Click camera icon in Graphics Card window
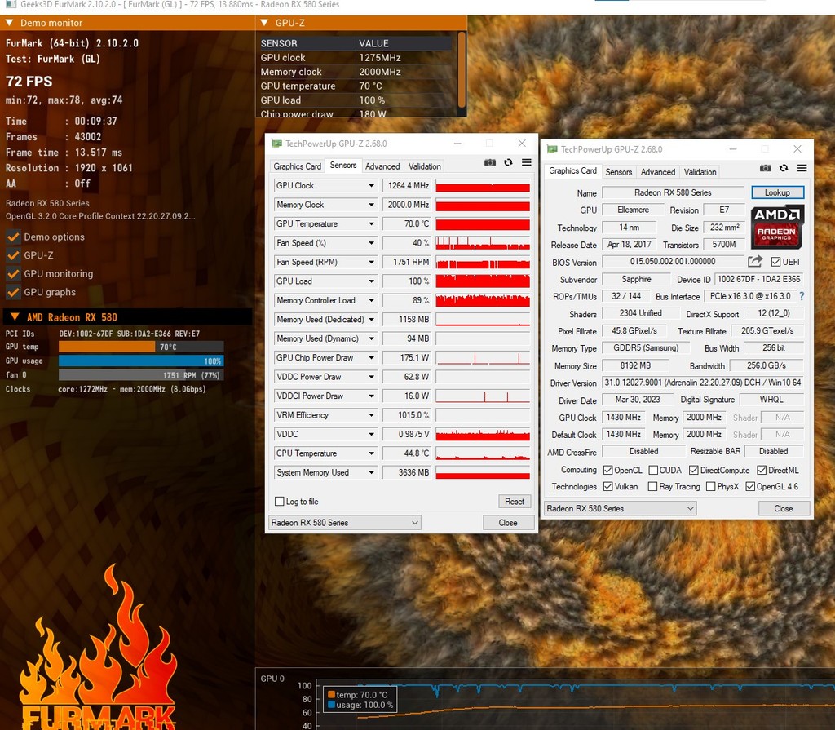 (x=766, y=168)
